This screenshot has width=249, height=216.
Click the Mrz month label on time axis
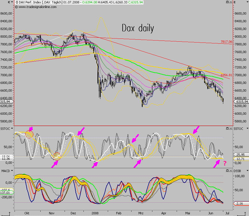point(141,213)
